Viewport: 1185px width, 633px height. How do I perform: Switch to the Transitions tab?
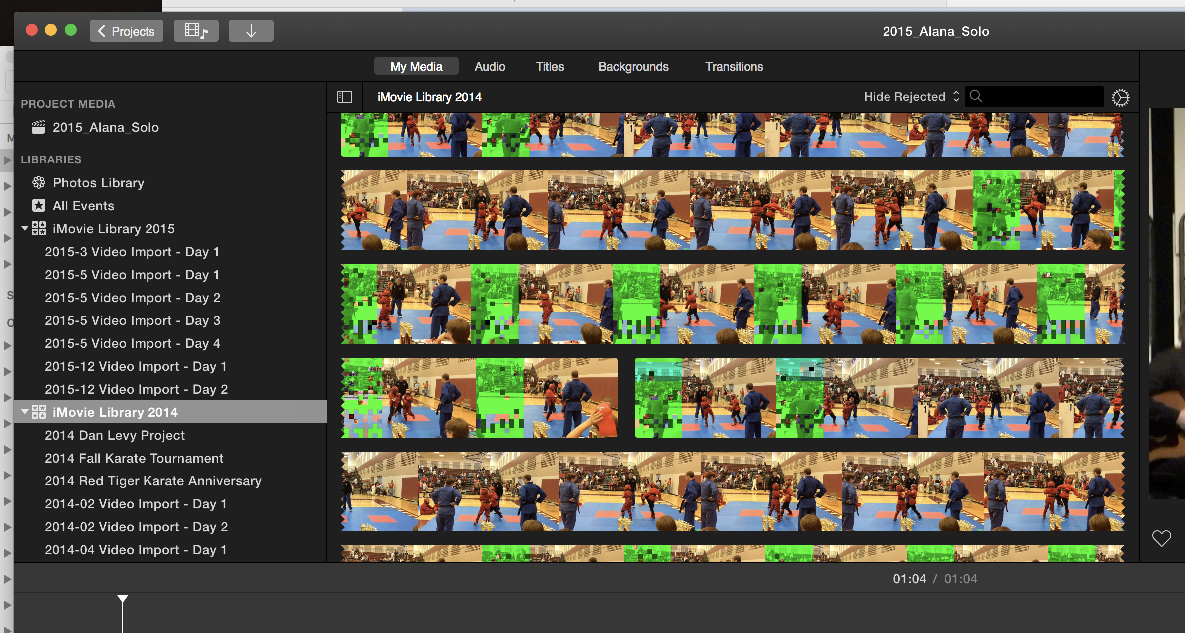click(734, 66)
